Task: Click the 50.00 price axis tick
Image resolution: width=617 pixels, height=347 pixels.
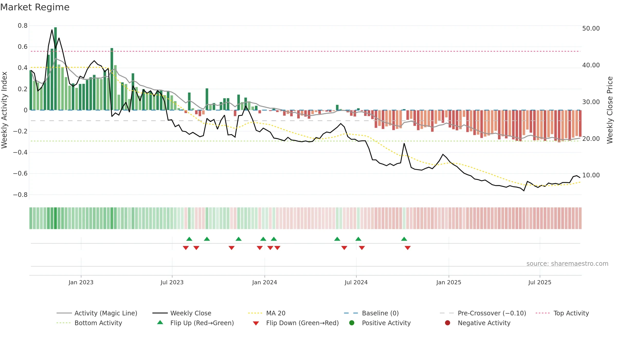Action: pos(591,28)
